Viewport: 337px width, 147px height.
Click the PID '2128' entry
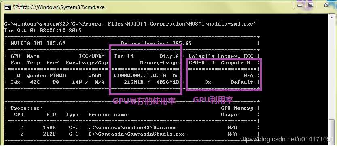point(49,134)
